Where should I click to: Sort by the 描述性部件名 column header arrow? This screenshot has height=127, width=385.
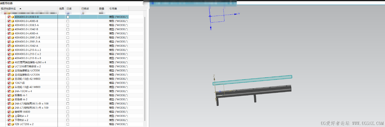(x=20, y=9)
